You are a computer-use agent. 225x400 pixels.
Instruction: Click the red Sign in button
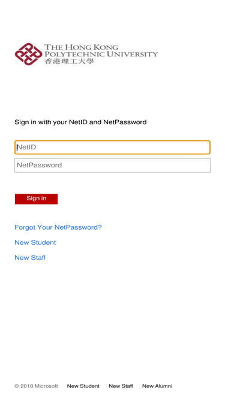click(36, 199)
